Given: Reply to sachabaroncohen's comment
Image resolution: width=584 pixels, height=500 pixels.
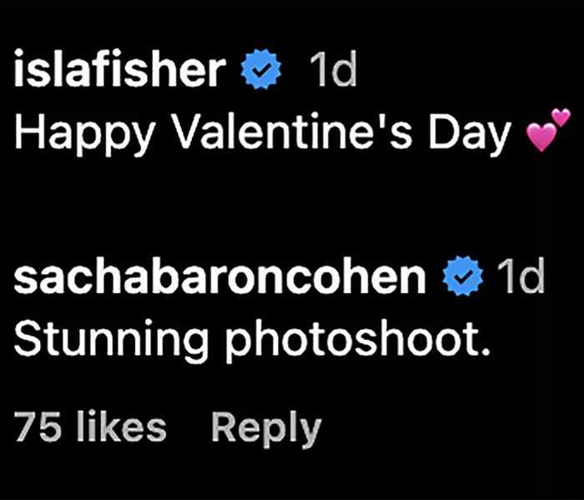Looking at the screenshot, I should point(266,427).
